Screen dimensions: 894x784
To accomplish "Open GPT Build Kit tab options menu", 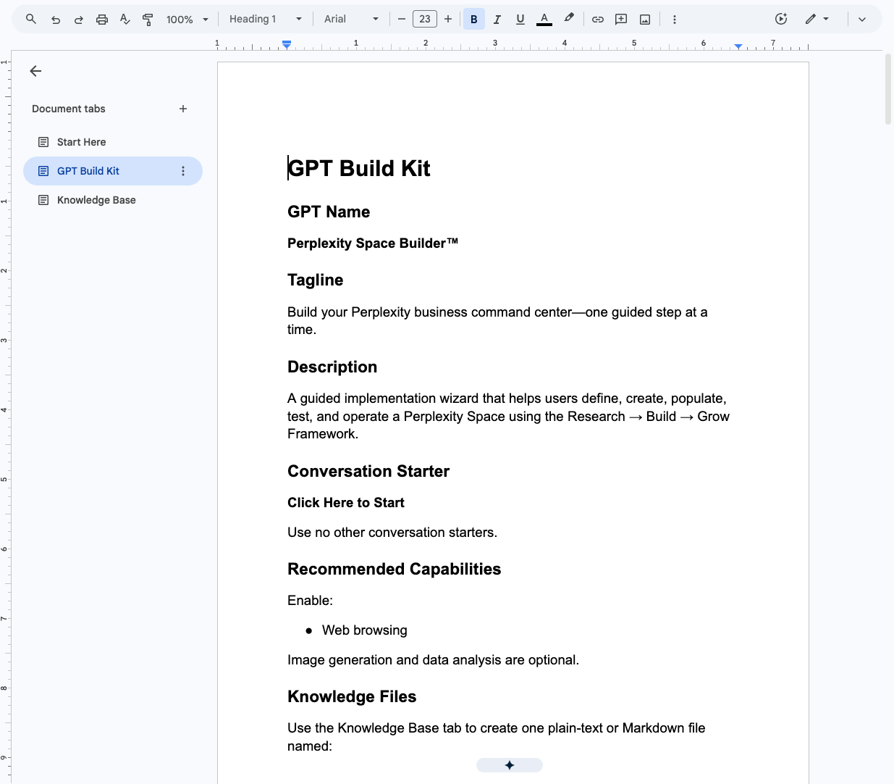I will click(x=183, y=171).
